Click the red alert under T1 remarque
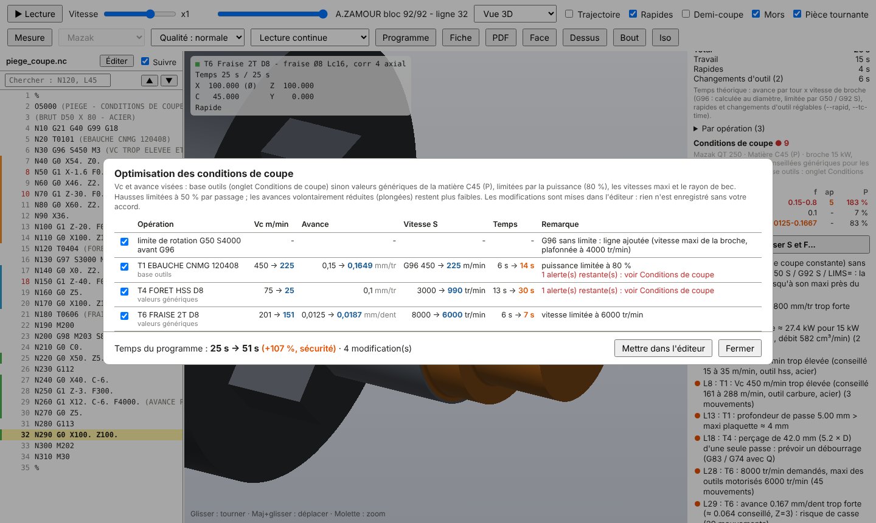This screenshot has width=876, height=523. [x=628, y=275]
